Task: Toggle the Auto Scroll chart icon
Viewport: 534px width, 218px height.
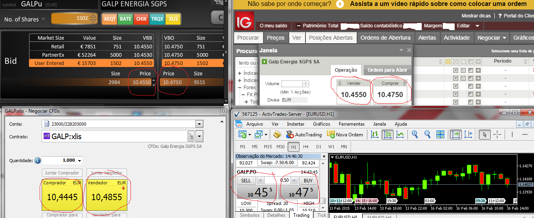Action: [x=456, y=134]
